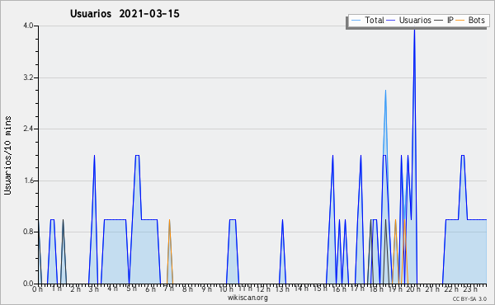This screenshot has height=305, width=495.
Task: Click the orange Bots legend line
Action: pyautogui.click(x=460, y=21)
